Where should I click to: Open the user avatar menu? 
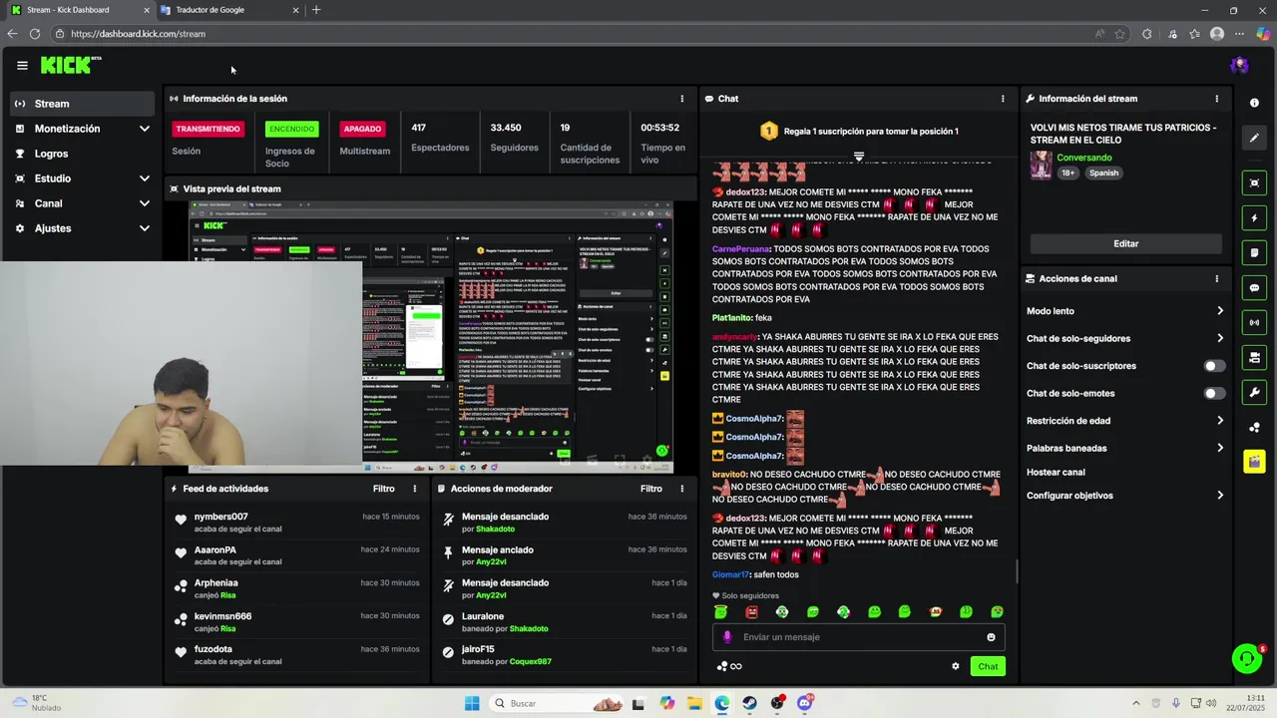pos(1239,66)
